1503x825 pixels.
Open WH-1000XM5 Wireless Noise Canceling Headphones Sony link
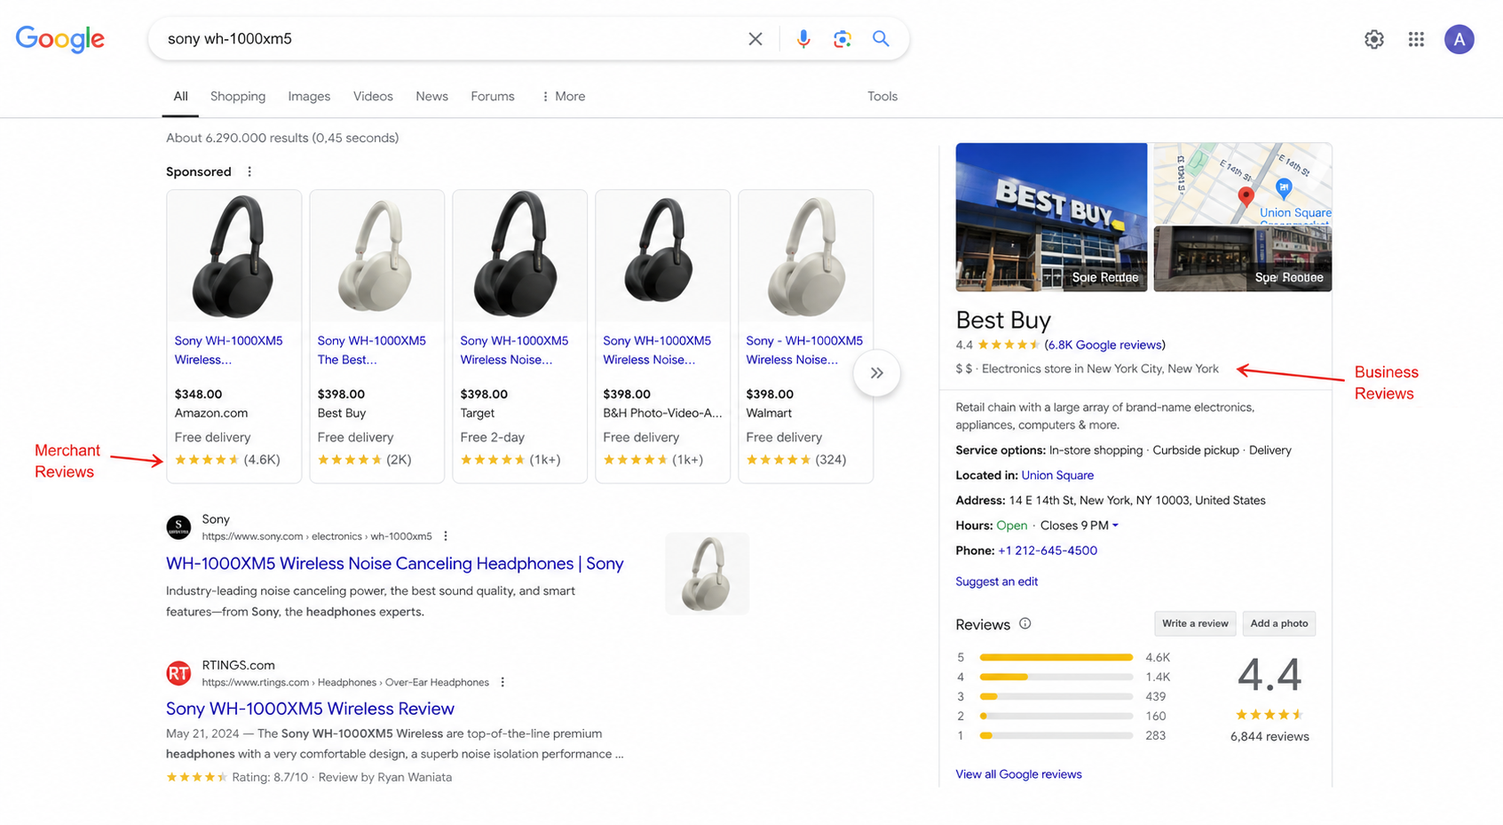click(394, 564)
